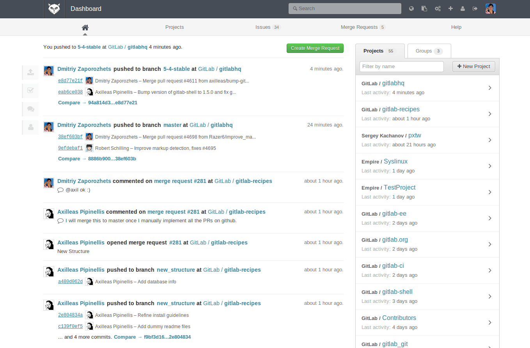Click the home icon in navigation bar

[85, 27]
